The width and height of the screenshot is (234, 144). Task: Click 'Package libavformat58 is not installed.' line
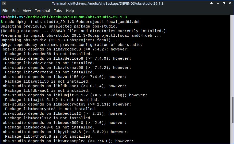(x=50, y=72)
